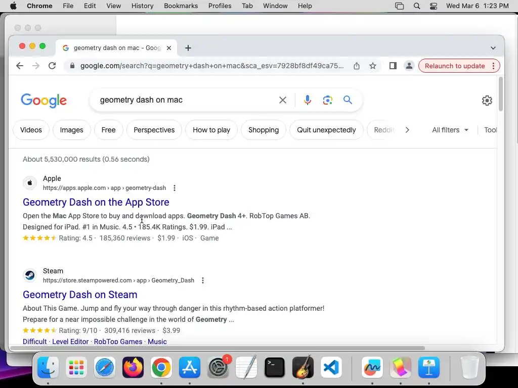Select the Shopping filter chip
The image size is (518, 388).
point(264,130)
